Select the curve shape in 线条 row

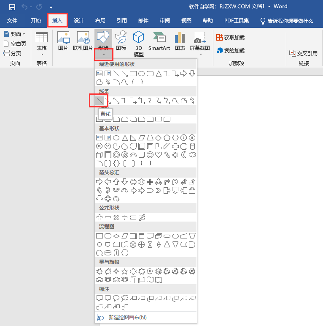click(175, 101)
